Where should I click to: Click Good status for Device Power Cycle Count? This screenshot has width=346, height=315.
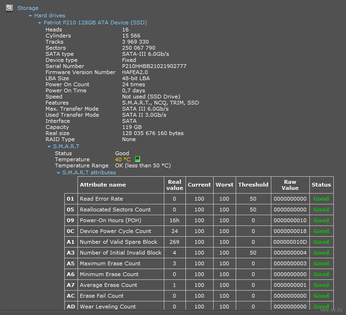pyautogui.click(x=321, y=231)
